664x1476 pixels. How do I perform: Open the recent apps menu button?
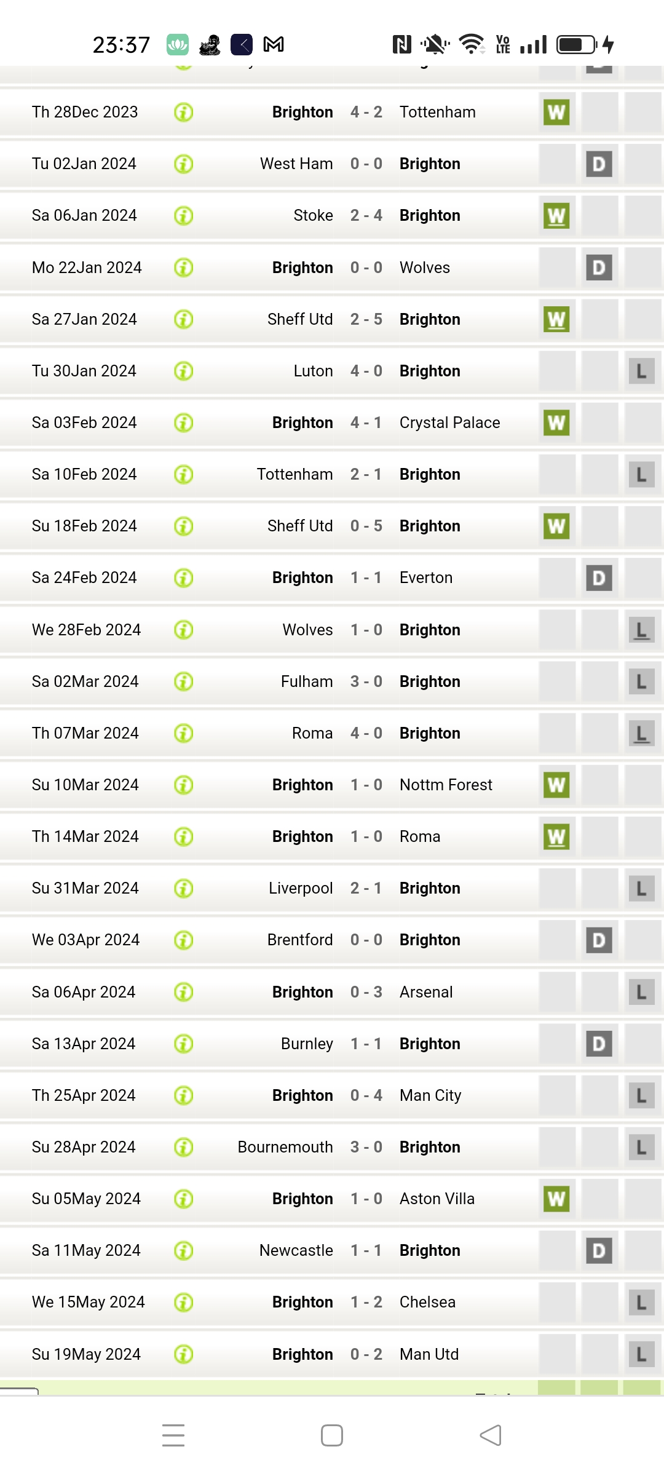(x=173, y=1435)
